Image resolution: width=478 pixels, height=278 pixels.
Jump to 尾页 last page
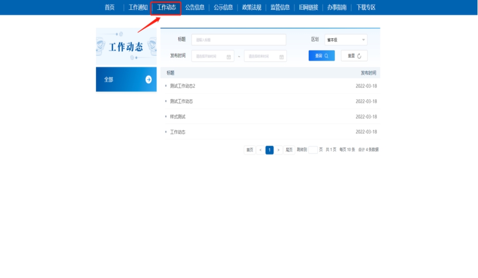[x=289, y=150]
